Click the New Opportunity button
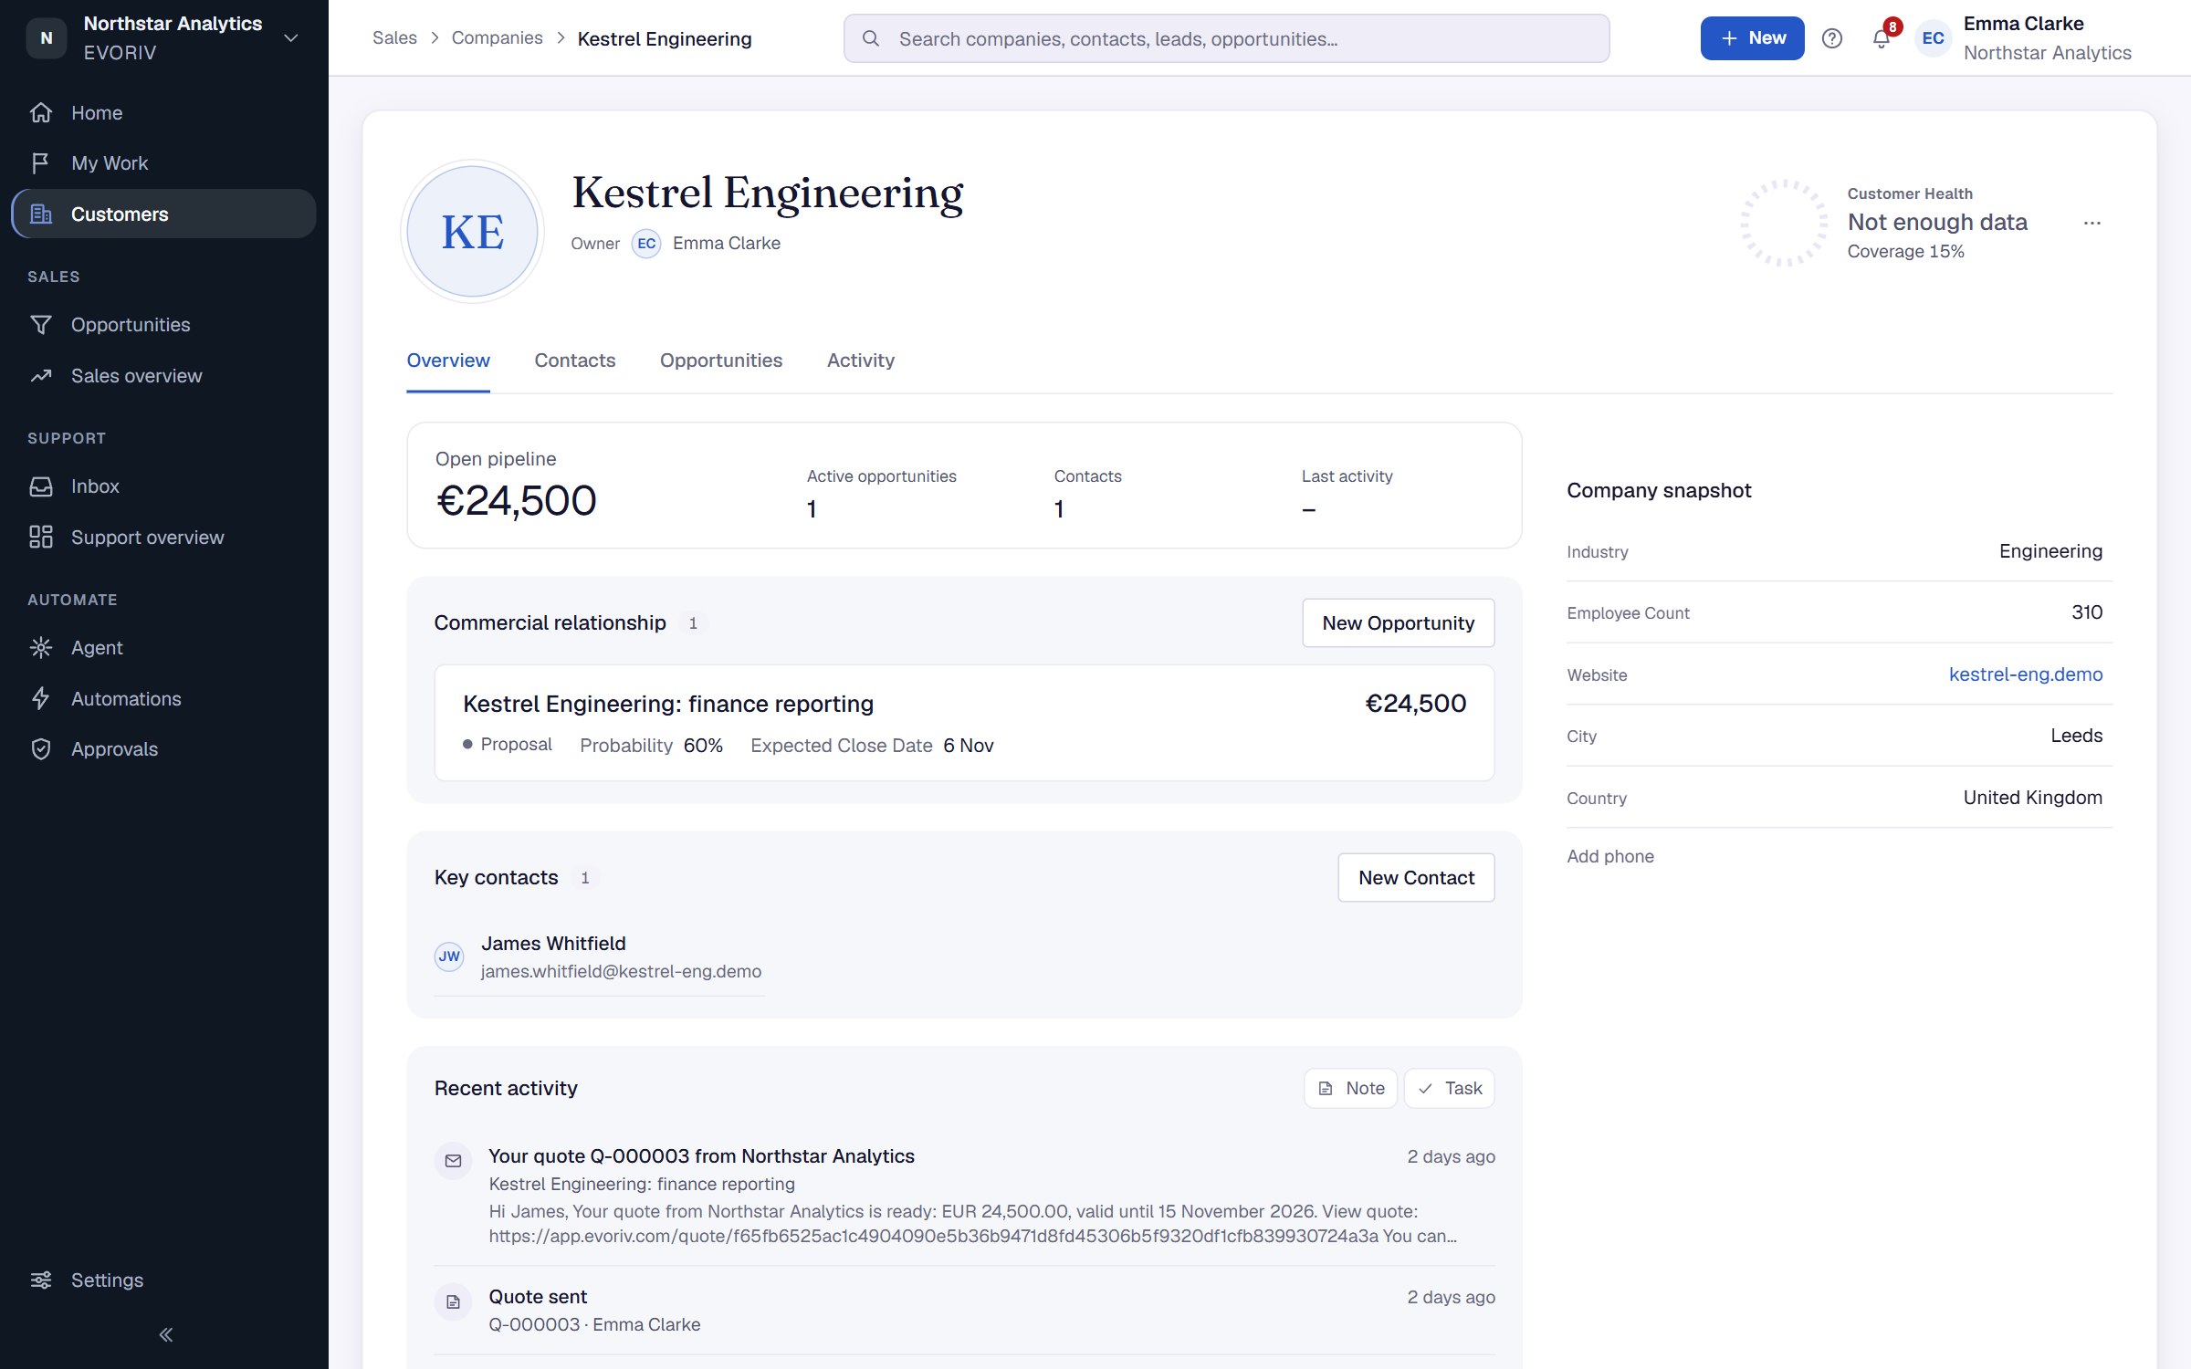This screenshot has width=2191, height=1369. (x=1398, y=622)
